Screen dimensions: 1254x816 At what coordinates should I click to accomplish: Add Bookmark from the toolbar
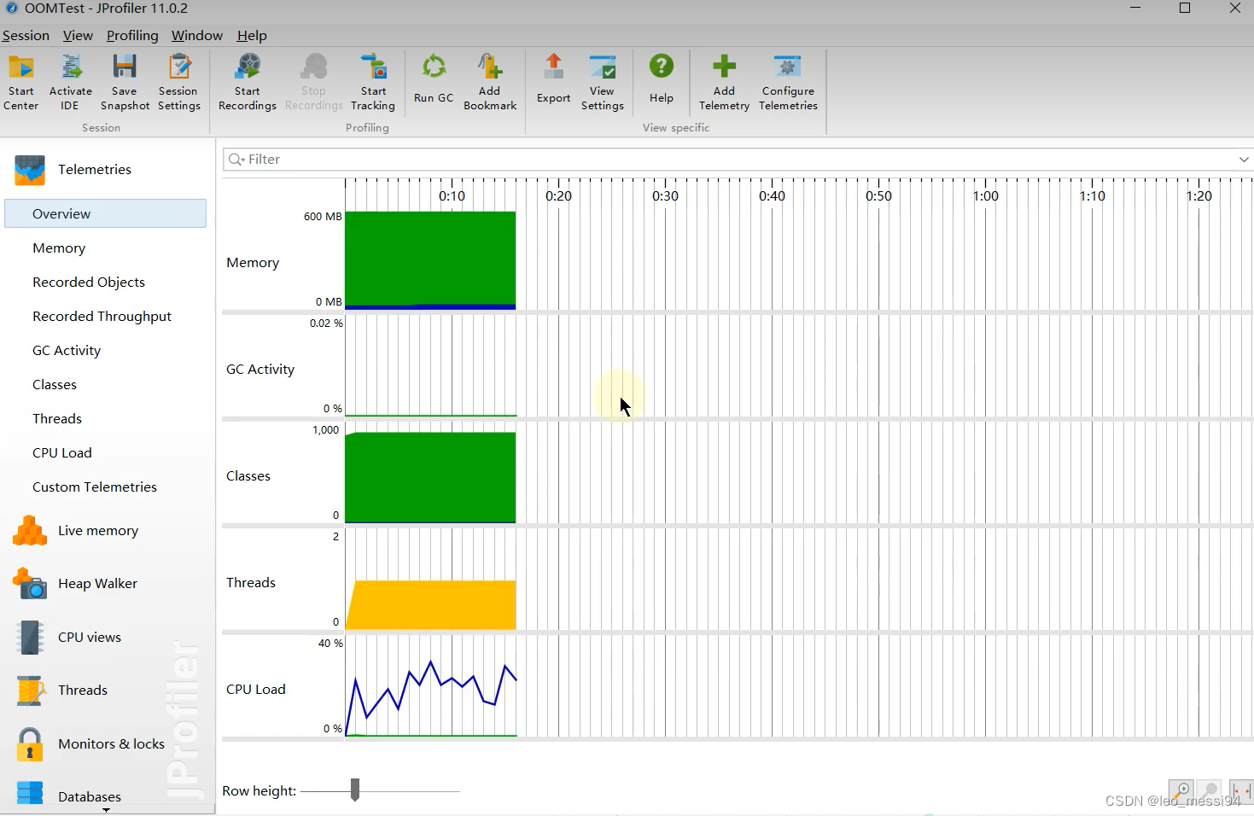click(490, 83)
